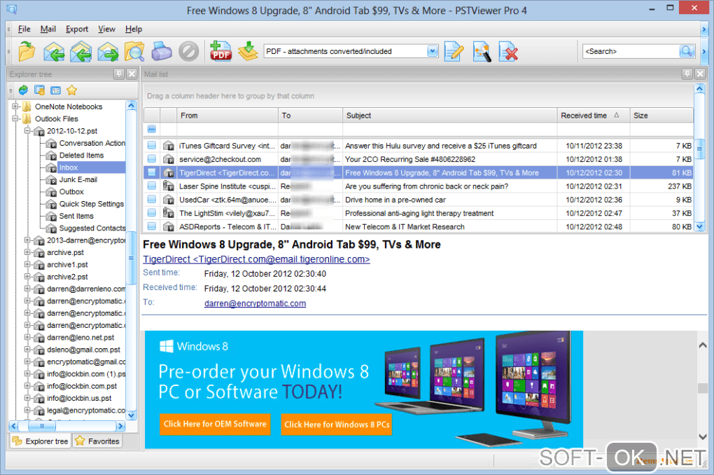Click the delete export profile red X icon
The image size is (714, 475).
[x=508, y=51]
